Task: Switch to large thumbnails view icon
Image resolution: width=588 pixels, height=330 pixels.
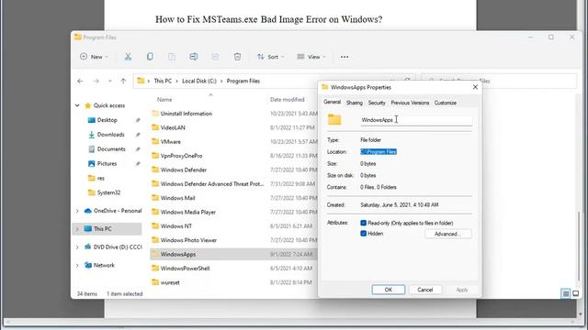Action: click(x=576, y=293)
